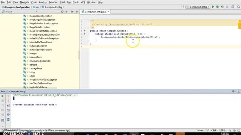
Task: Run ComputerConfig with the green toolbar play button
Action: [213, 7]
